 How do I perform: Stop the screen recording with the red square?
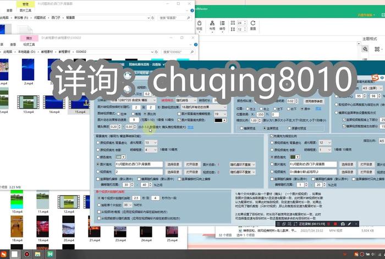[x=335, y=224]
